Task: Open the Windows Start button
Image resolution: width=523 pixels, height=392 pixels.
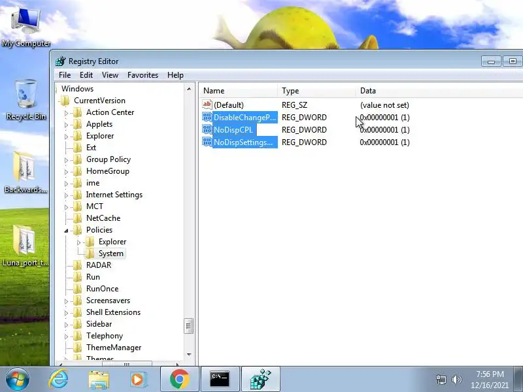Action: point(17,379)
